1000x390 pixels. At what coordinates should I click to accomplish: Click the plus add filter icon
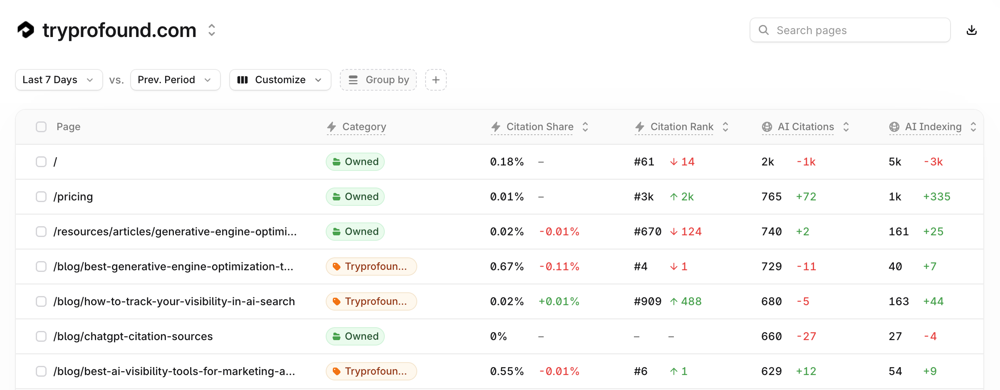pyautogui.click(x=436, y=80)
